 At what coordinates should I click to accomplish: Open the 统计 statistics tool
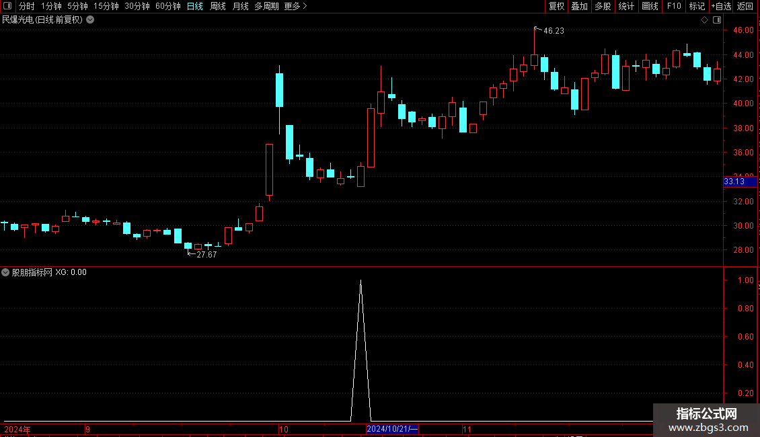[625, 6]
